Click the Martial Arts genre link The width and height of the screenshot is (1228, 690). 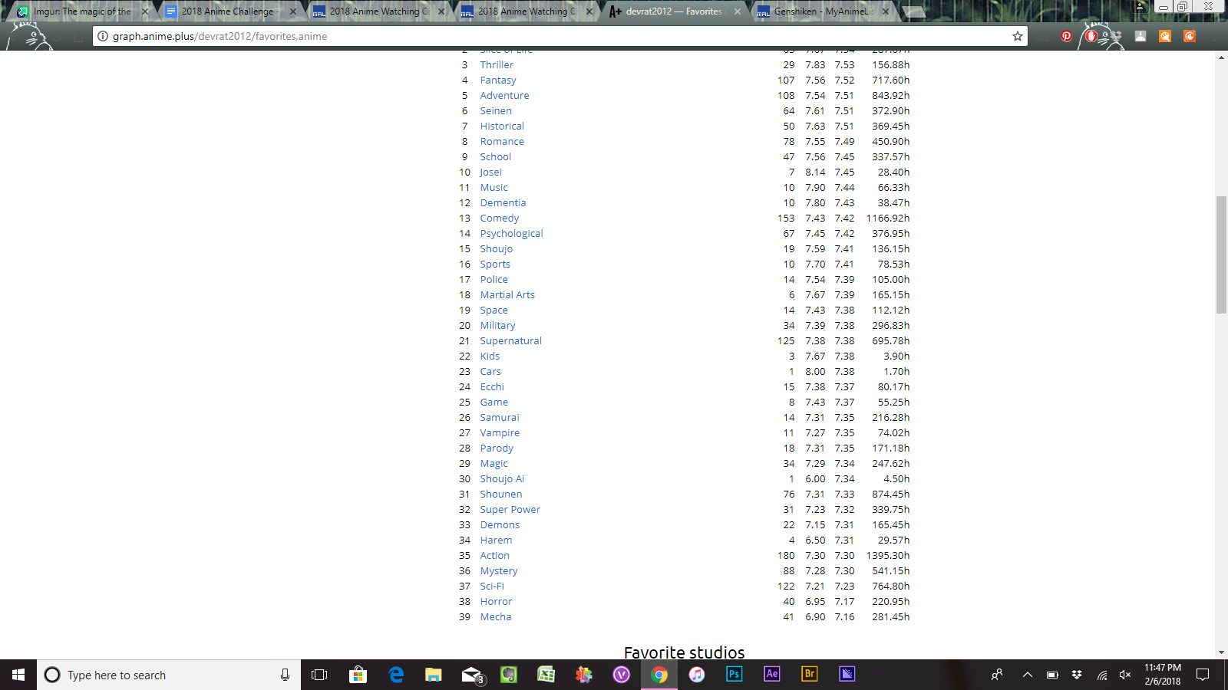point(507,295)
